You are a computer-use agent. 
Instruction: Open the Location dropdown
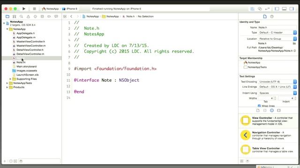click(277, 39)
